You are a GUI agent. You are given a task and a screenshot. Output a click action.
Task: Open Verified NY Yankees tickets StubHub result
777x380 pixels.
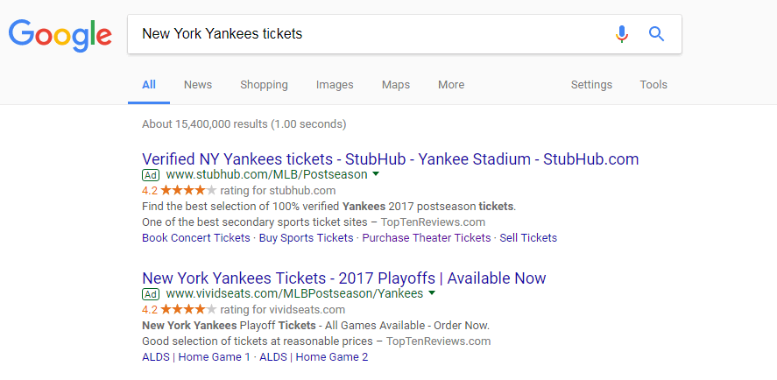point(391,159)
